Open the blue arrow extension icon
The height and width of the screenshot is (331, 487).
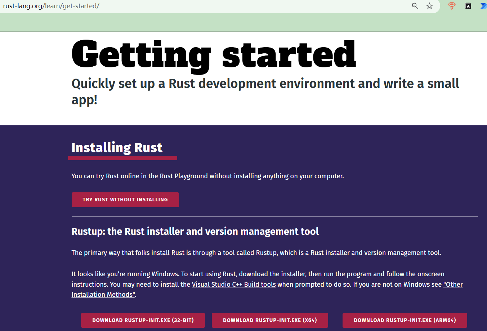coord(483,6)
